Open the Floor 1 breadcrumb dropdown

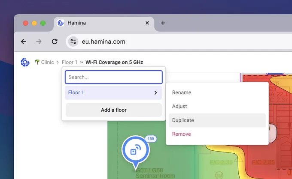point(69,62)
